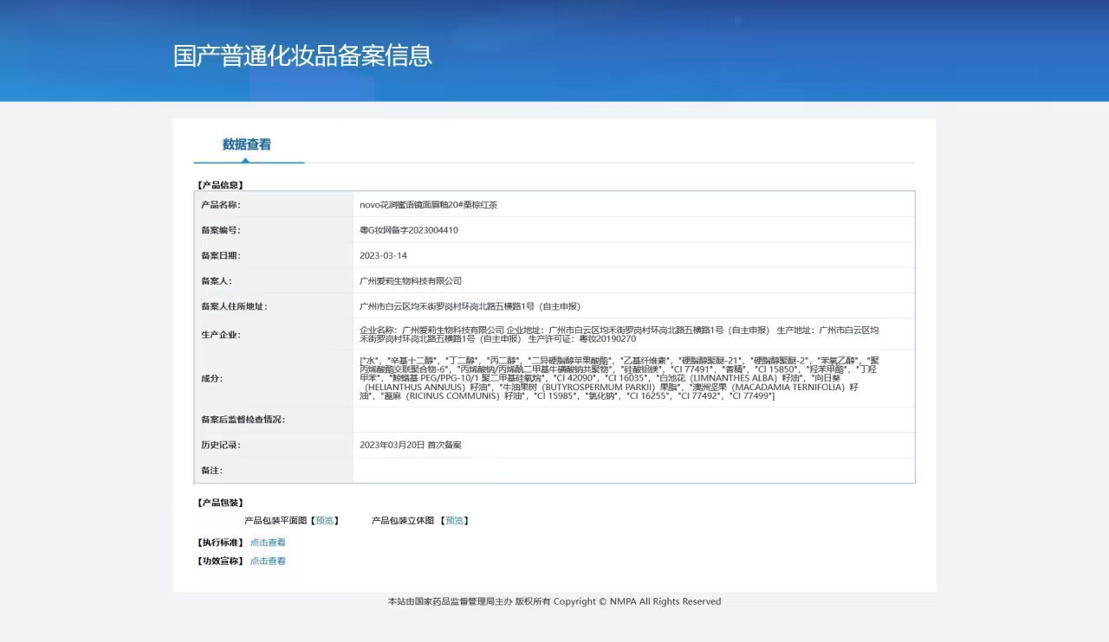Viewport: 1109px width, 642px height.
Task: Open 点击查看 link beside 执行标准
Action: tap(268, 542)
